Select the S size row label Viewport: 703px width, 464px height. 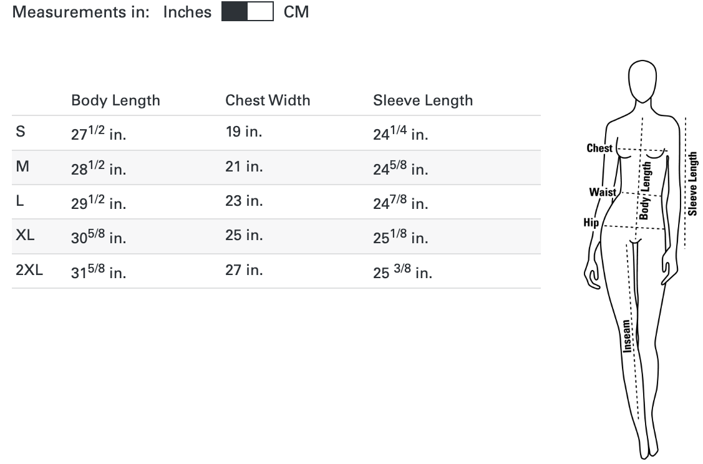[x=21, y=132]
